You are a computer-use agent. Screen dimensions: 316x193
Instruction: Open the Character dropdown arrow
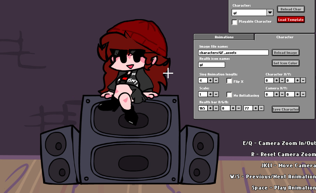270,13
